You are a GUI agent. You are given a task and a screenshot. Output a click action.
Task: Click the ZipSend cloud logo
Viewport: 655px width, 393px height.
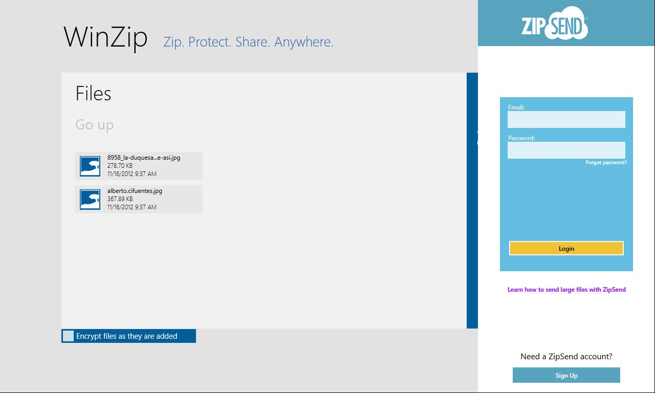(555, 23)
